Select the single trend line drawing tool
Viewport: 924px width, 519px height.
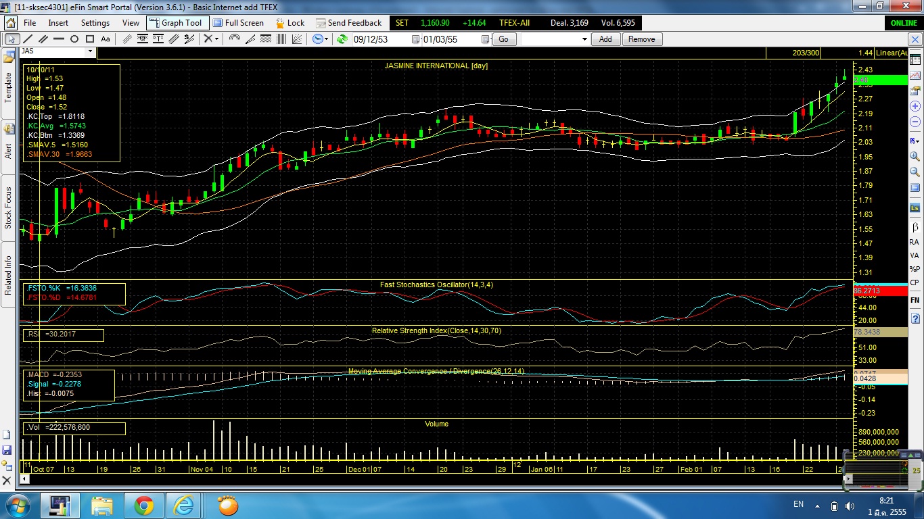[28, 39]
